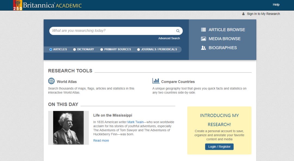The image size is (294, 161).
Task: Select the Dictionary radio button
Action: 75,49
